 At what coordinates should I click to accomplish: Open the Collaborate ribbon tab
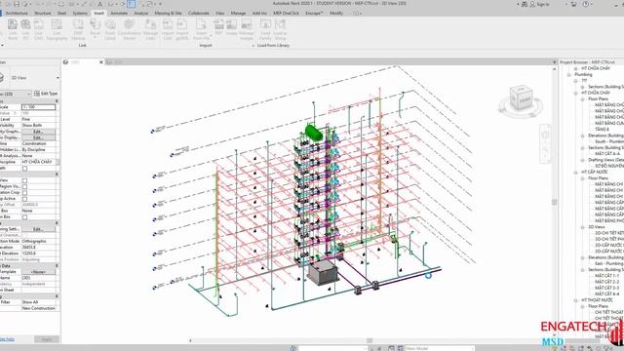(x=199, y=13)
